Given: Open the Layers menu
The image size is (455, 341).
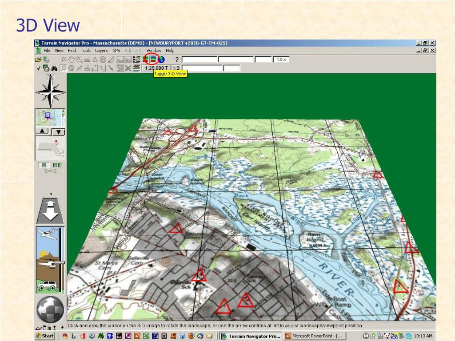Looking at the screenshot, I should (101, 51).
